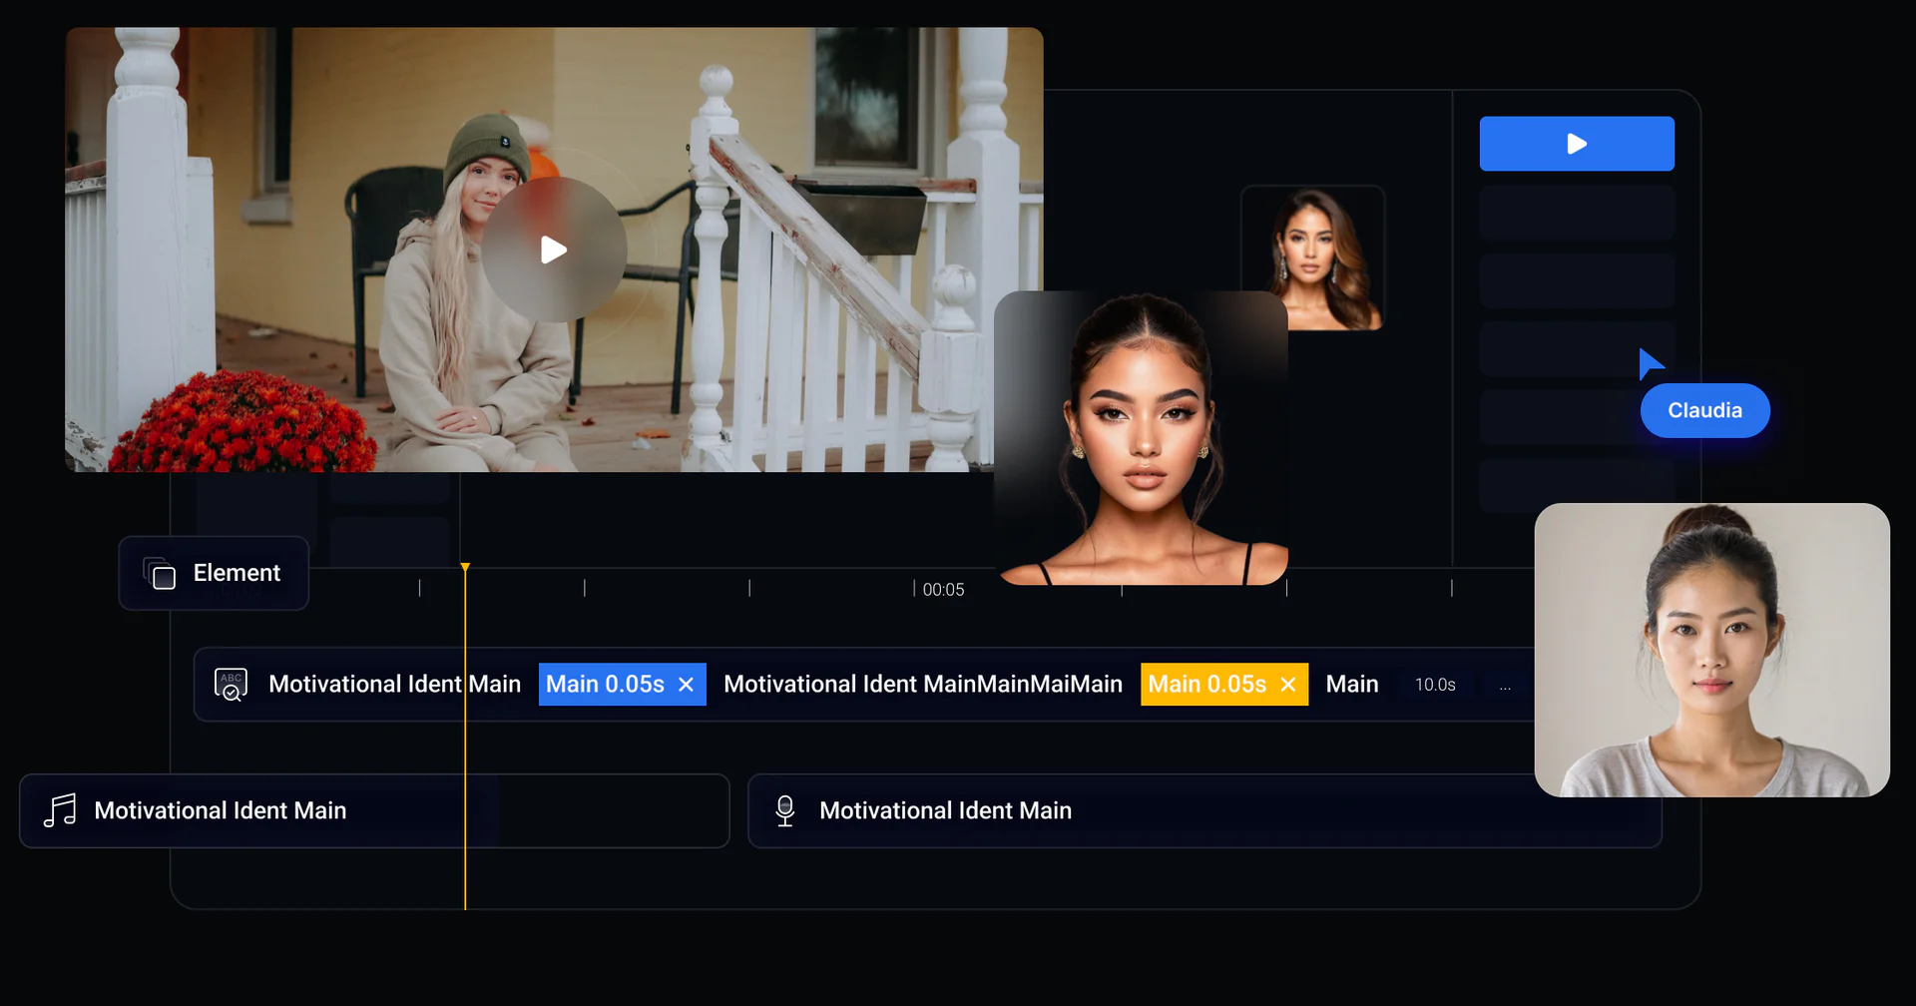Image resolution: width=1916 pixels, height=1006 pixels.
Task: Click the microphone icon on the voiceover clip
Action: pos(784,810)
